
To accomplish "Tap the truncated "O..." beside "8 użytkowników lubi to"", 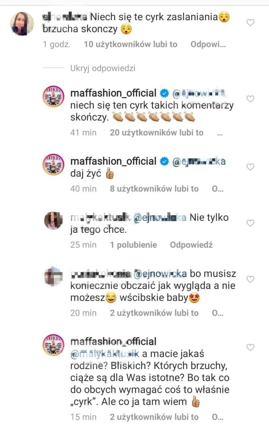I will pos(218,189).
